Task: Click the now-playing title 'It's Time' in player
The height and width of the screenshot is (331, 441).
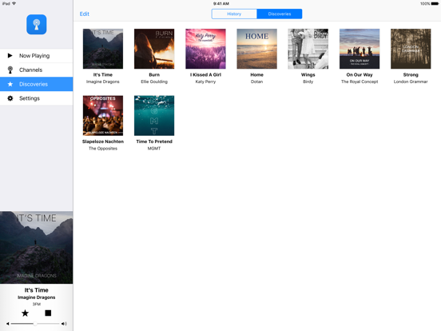Action: click(x=36, y=290)
